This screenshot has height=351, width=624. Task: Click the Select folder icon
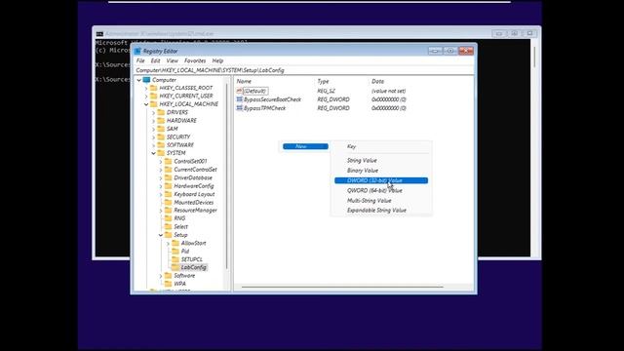pos(169,227)
